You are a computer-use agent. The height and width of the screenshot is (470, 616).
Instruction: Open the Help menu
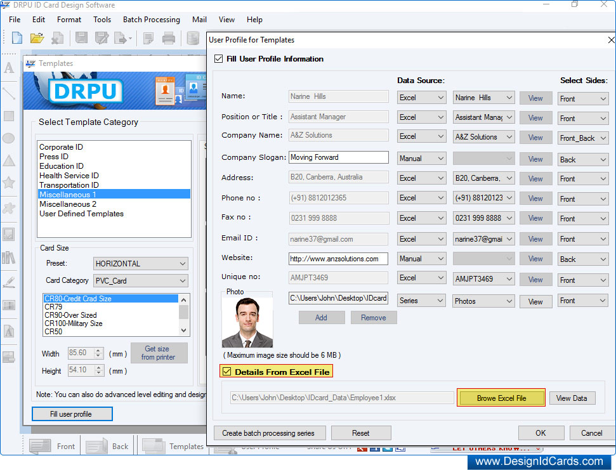point(254,19)
